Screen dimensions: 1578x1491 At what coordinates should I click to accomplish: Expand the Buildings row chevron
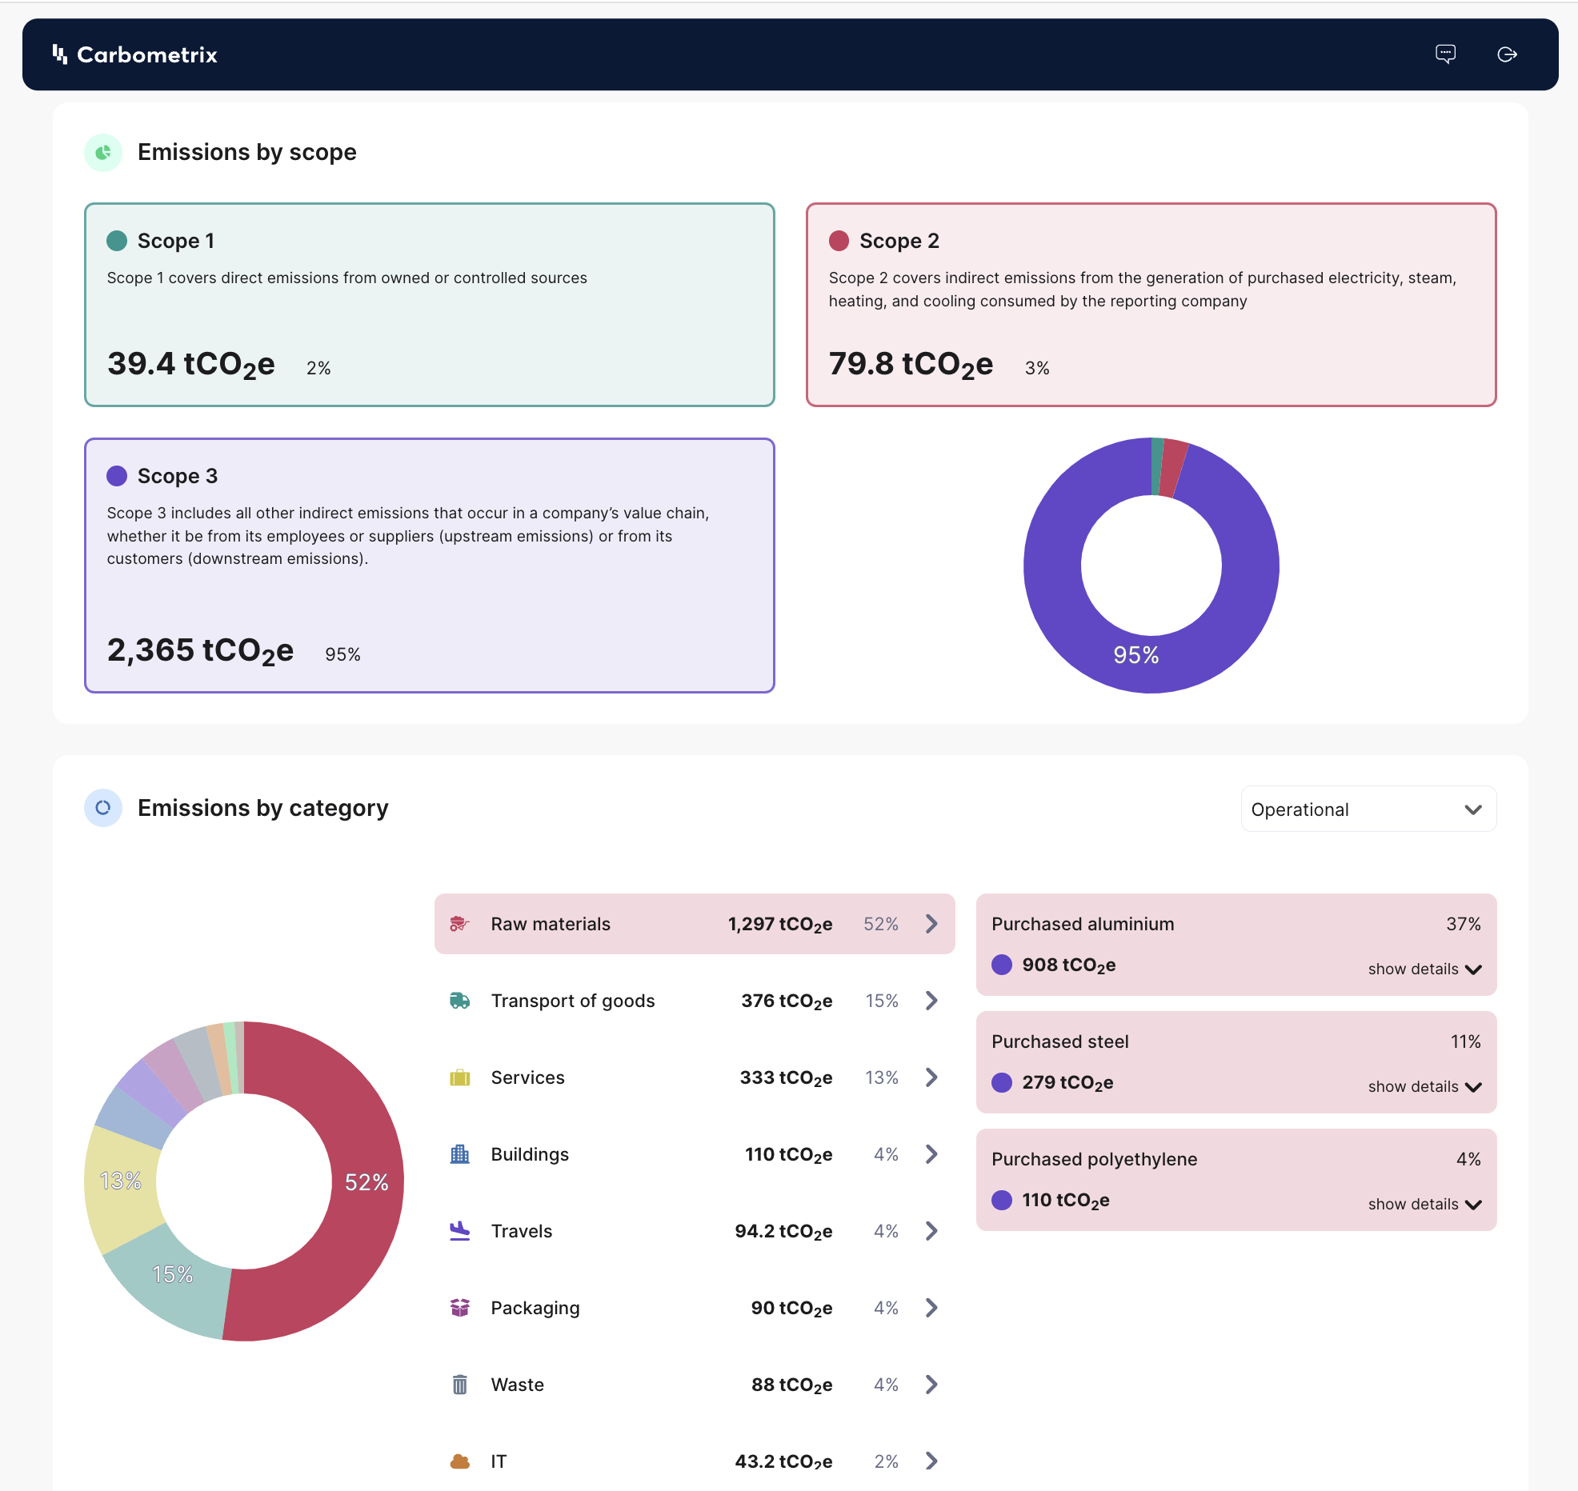point(931,1154)
